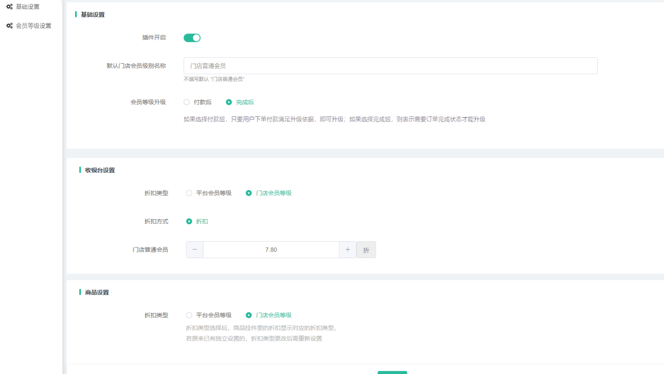Image resolution: width=664 pixels, height=374 pixels.
Task: Choose 平台会员等级 under 商品设置 折扣类型
Action: tap(189, 315)
